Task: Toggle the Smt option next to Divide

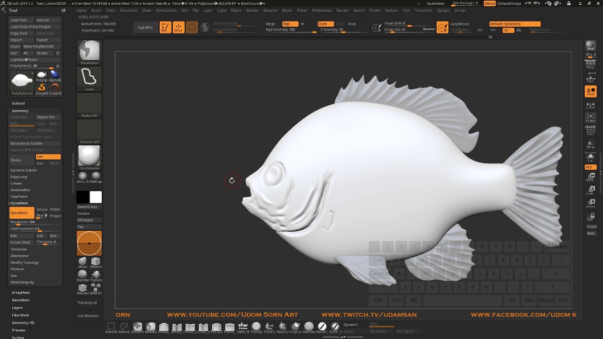Action: point(48,157)
